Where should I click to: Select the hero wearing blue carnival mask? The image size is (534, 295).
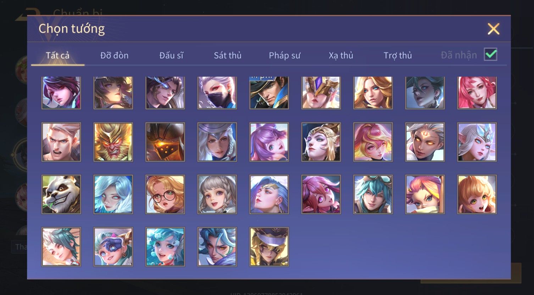pyautogui.click(x=113, y=247)
